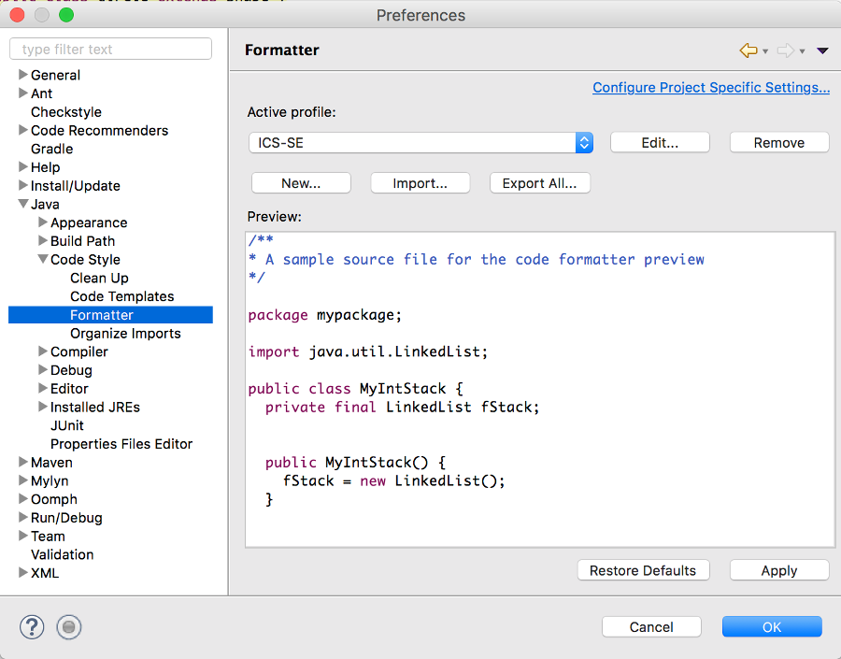Click the filter text field

[x=110, y=49]
